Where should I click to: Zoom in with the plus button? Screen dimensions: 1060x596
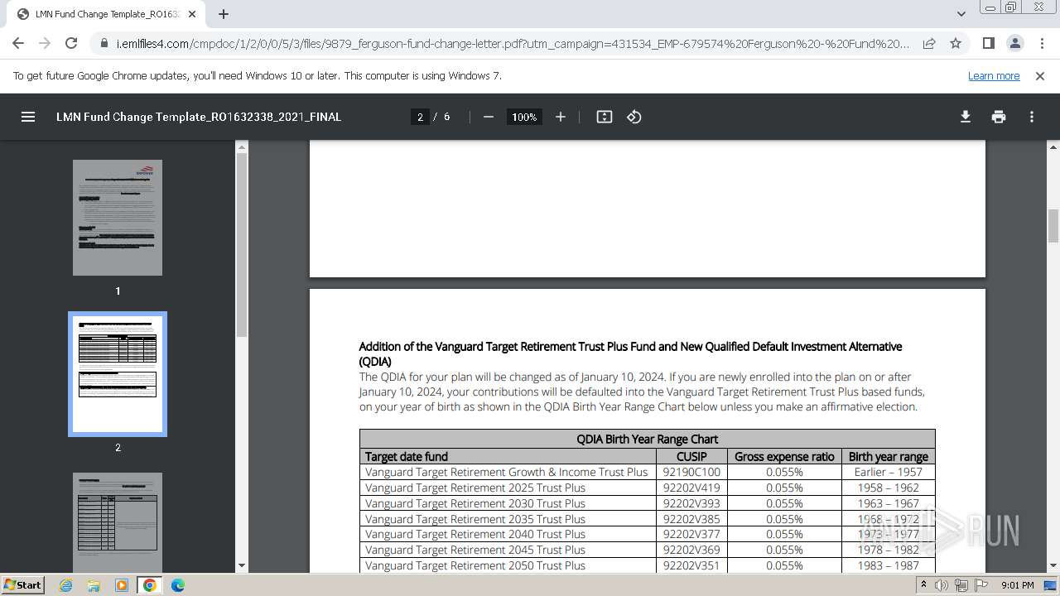coord(561,117)
